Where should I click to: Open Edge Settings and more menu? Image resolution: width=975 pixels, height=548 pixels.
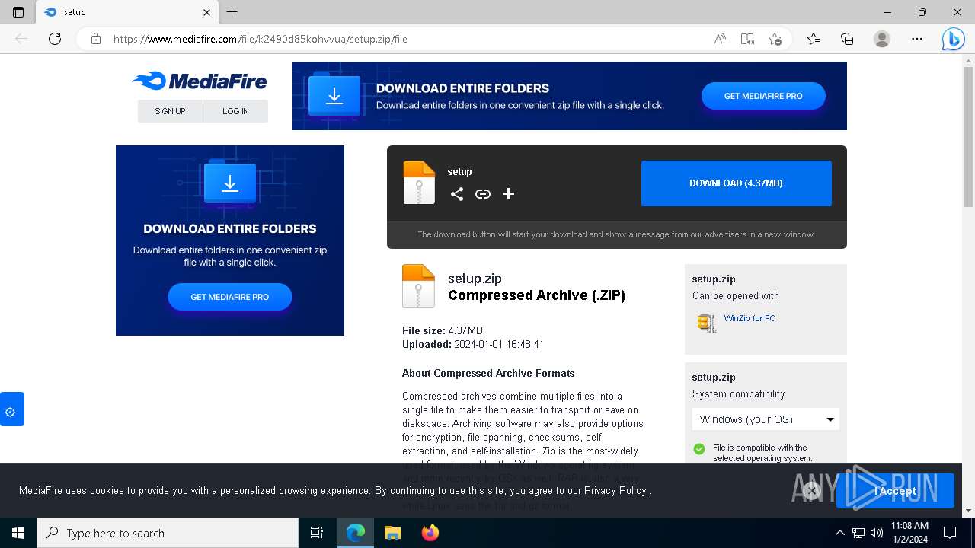pos(917,39)
